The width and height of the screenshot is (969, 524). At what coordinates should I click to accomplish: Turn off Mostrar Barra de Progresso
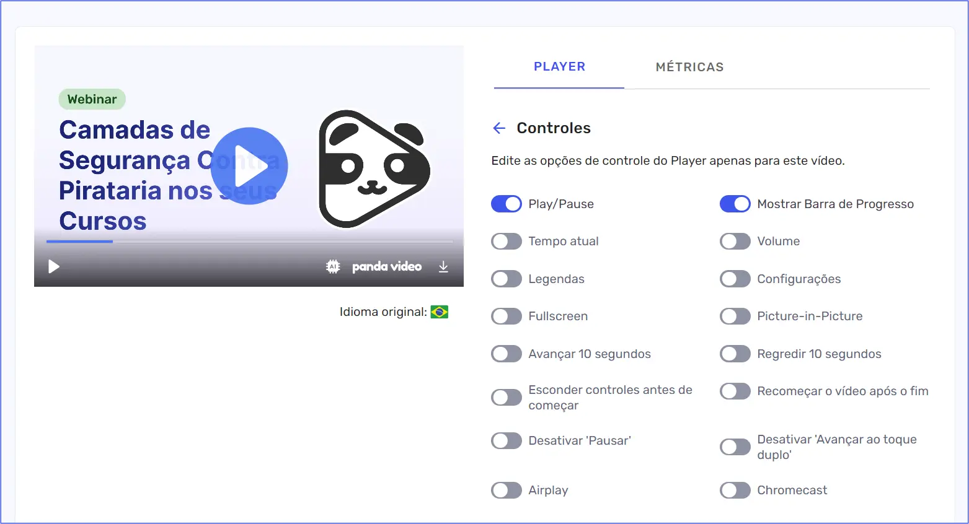tap(735, 203)
